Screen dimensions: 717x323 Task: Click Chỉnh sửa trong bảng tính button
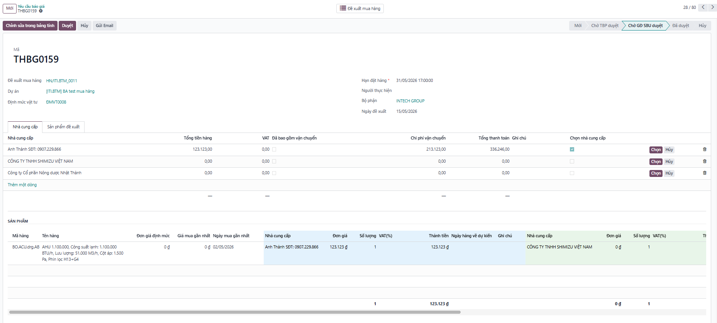(x=30, y=26)
